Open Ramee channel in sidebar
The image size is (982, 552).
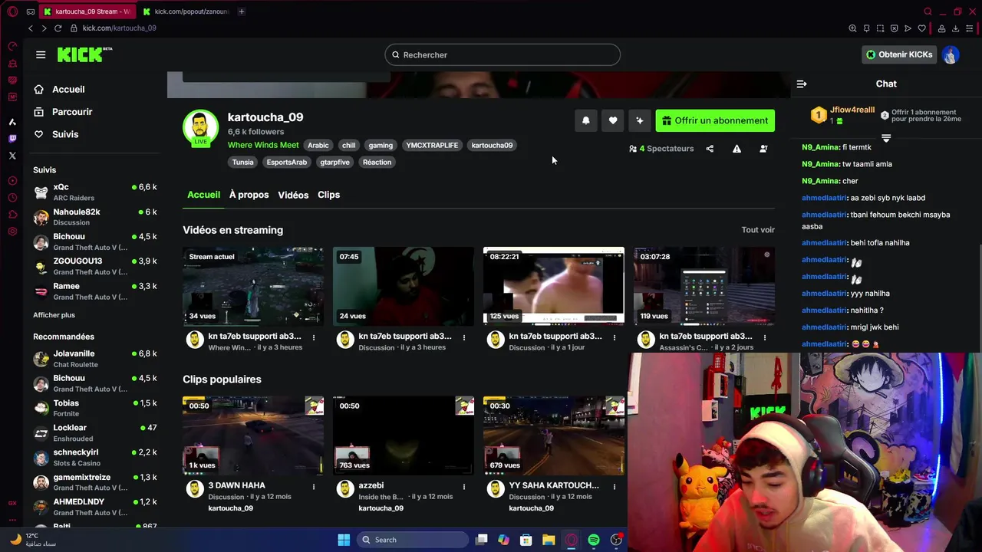point(95,291)
